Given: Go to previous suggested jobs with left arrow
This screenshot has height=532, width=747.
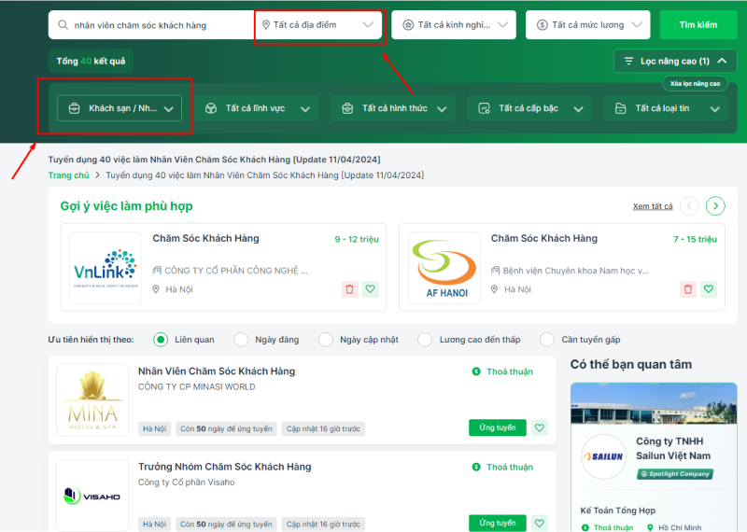Looking at the screenshot, I should (689, 206).
